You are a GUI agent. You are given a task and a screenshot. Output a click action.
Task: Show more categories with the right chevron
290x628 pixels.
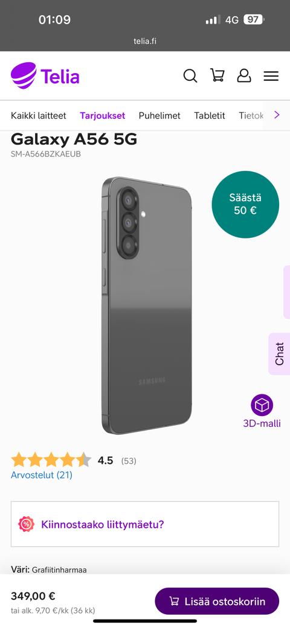coord(276,115)
